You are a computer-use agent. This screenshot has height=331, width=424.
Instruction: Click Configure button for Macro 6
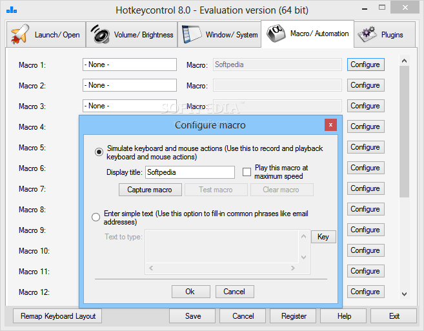coord(365,168)
